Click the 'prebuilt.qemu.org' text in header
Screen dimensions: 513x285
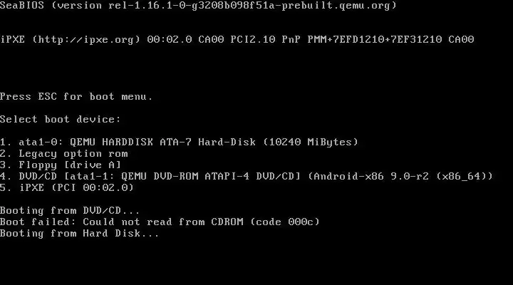[336, 6]
